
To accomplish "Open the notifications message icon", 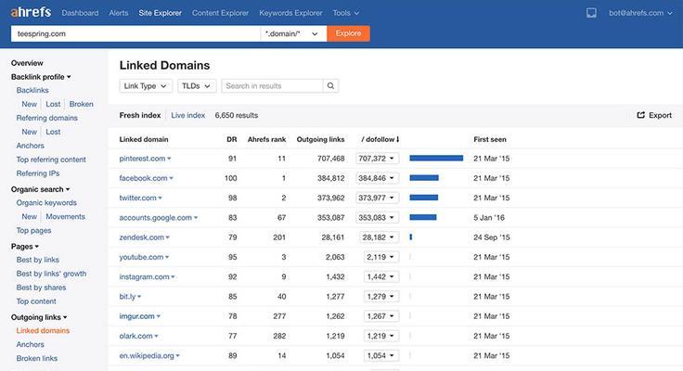I will coord(591,13).
